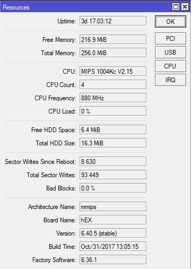
Task: Select the CPU Frequency field
Action: tap(113, 98)
